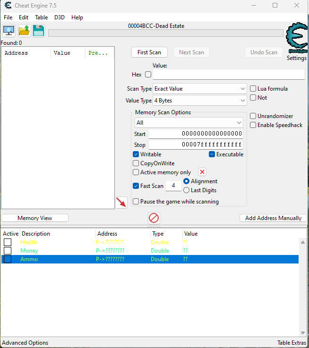Click the Cheat Engine title bar icon
Viewport: 309px width, 348px height.
pos(8,5)
